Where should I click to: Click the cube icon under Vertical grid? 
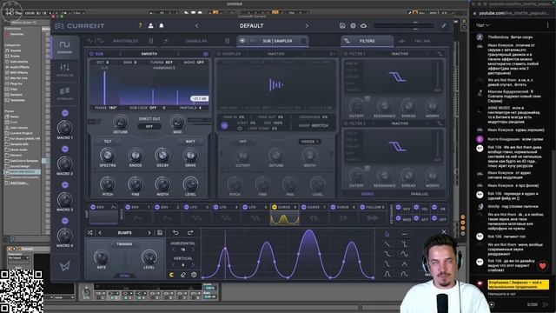194,275
